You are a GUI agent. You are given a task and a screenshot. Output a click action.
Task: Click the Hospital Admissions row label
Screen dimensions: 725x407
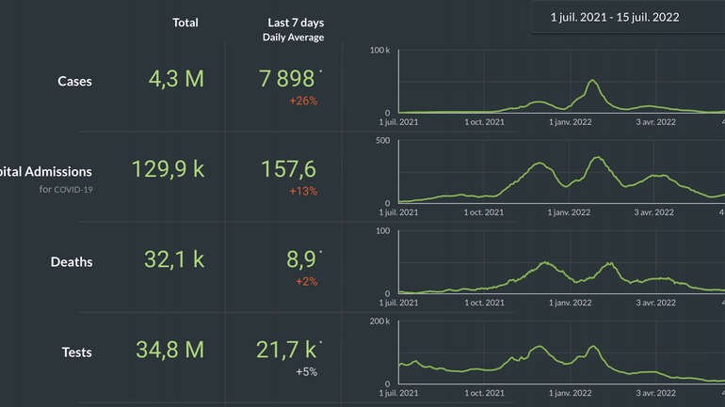click(x=46, y=172)
